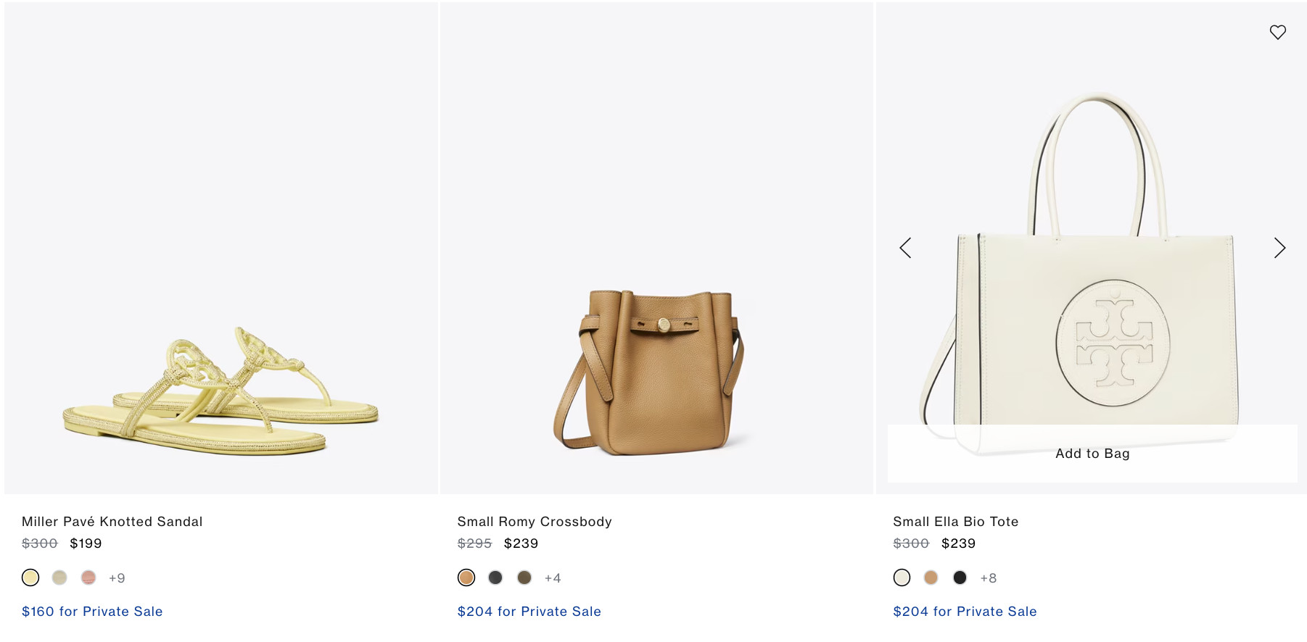Expand +9 more colors for Miller Sandal
Viewport: 1307px width, 642px height.
(117, 578)
